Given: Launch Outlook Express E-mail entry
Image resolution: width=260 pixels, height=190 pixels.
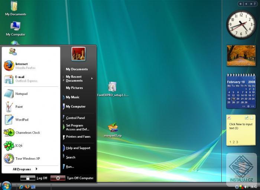Looking at the screenshot, I should click(22, 79).
